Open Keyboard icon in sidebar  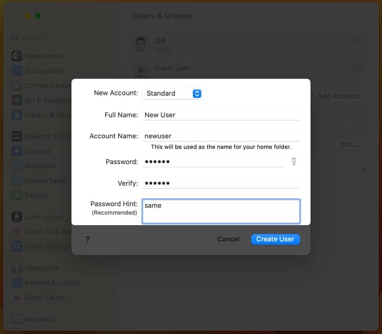17,319
